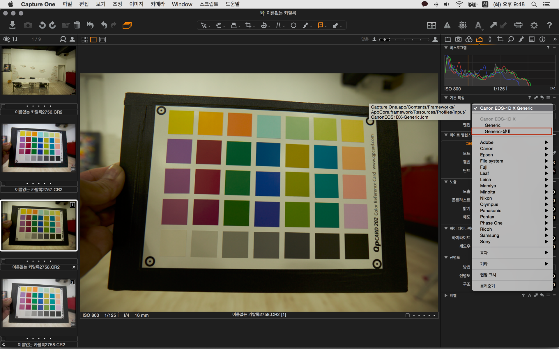Click 불러오기 at menu bottom
The image size is (559, 349).
487,286
